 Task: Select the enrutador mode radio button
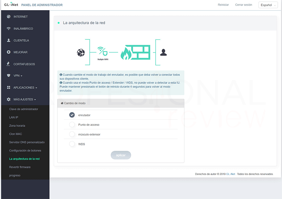click(x=72, y=115)
